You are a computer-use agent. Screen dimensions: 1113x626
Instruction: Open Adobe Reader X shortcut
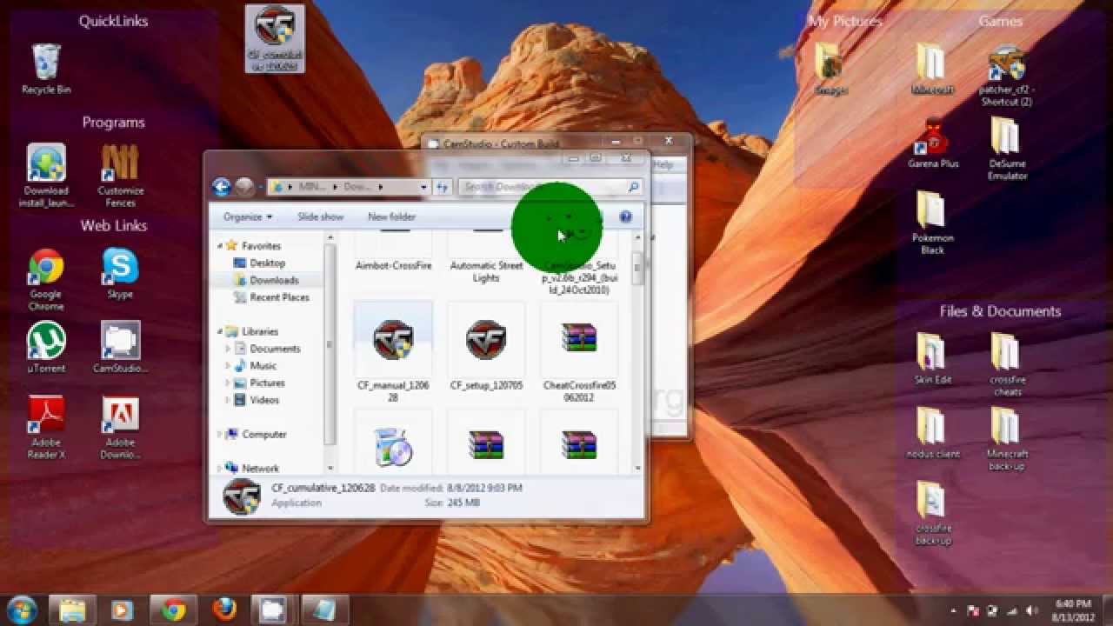[46, 427]
